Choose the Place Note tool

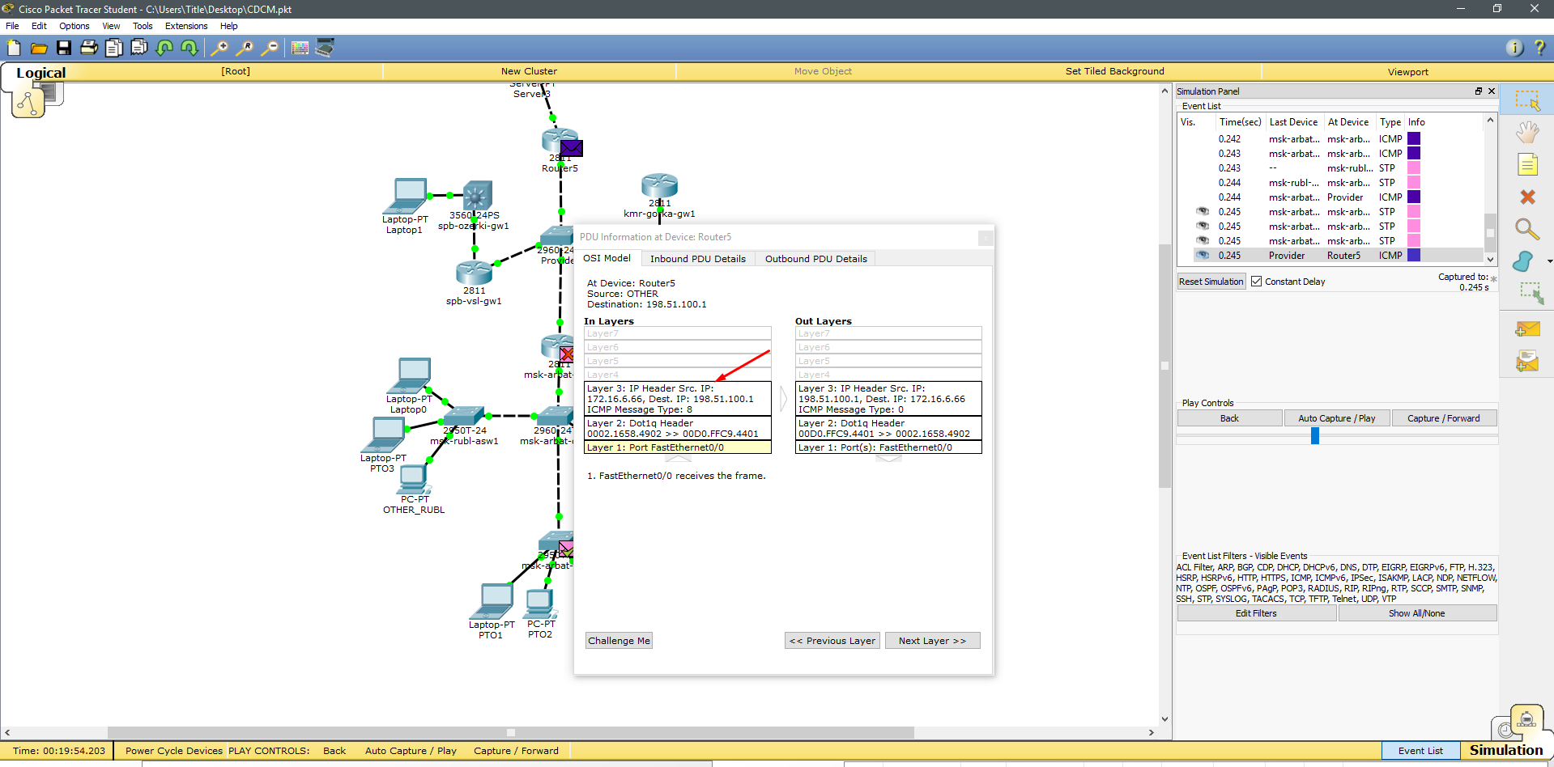[1527, 165]
